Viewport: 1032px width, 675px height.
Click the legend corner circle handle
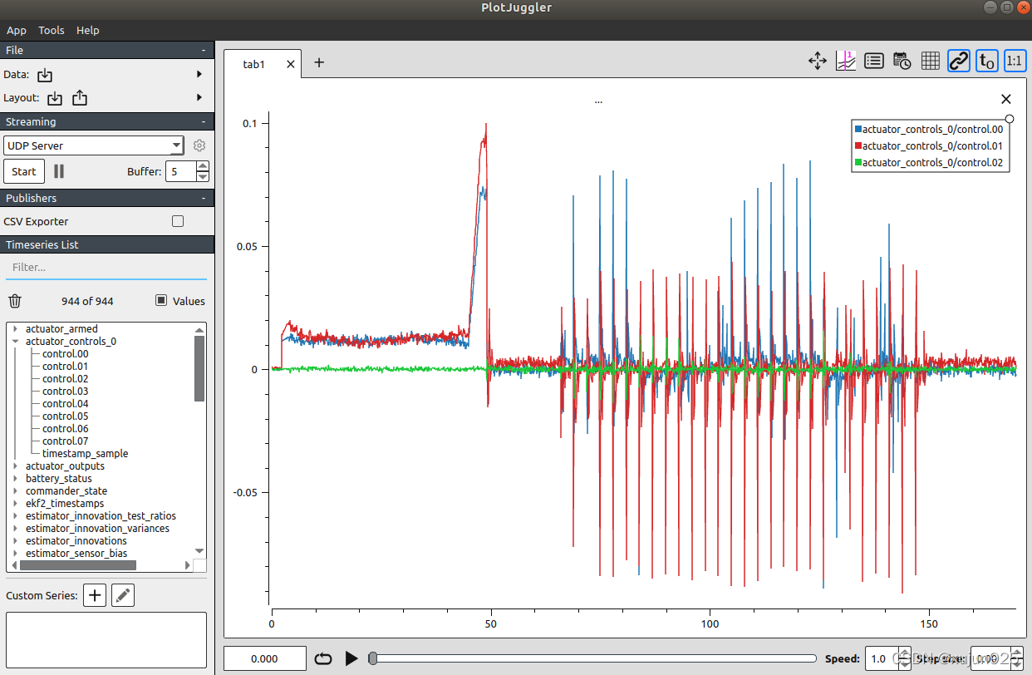(x=1010, y=119)
